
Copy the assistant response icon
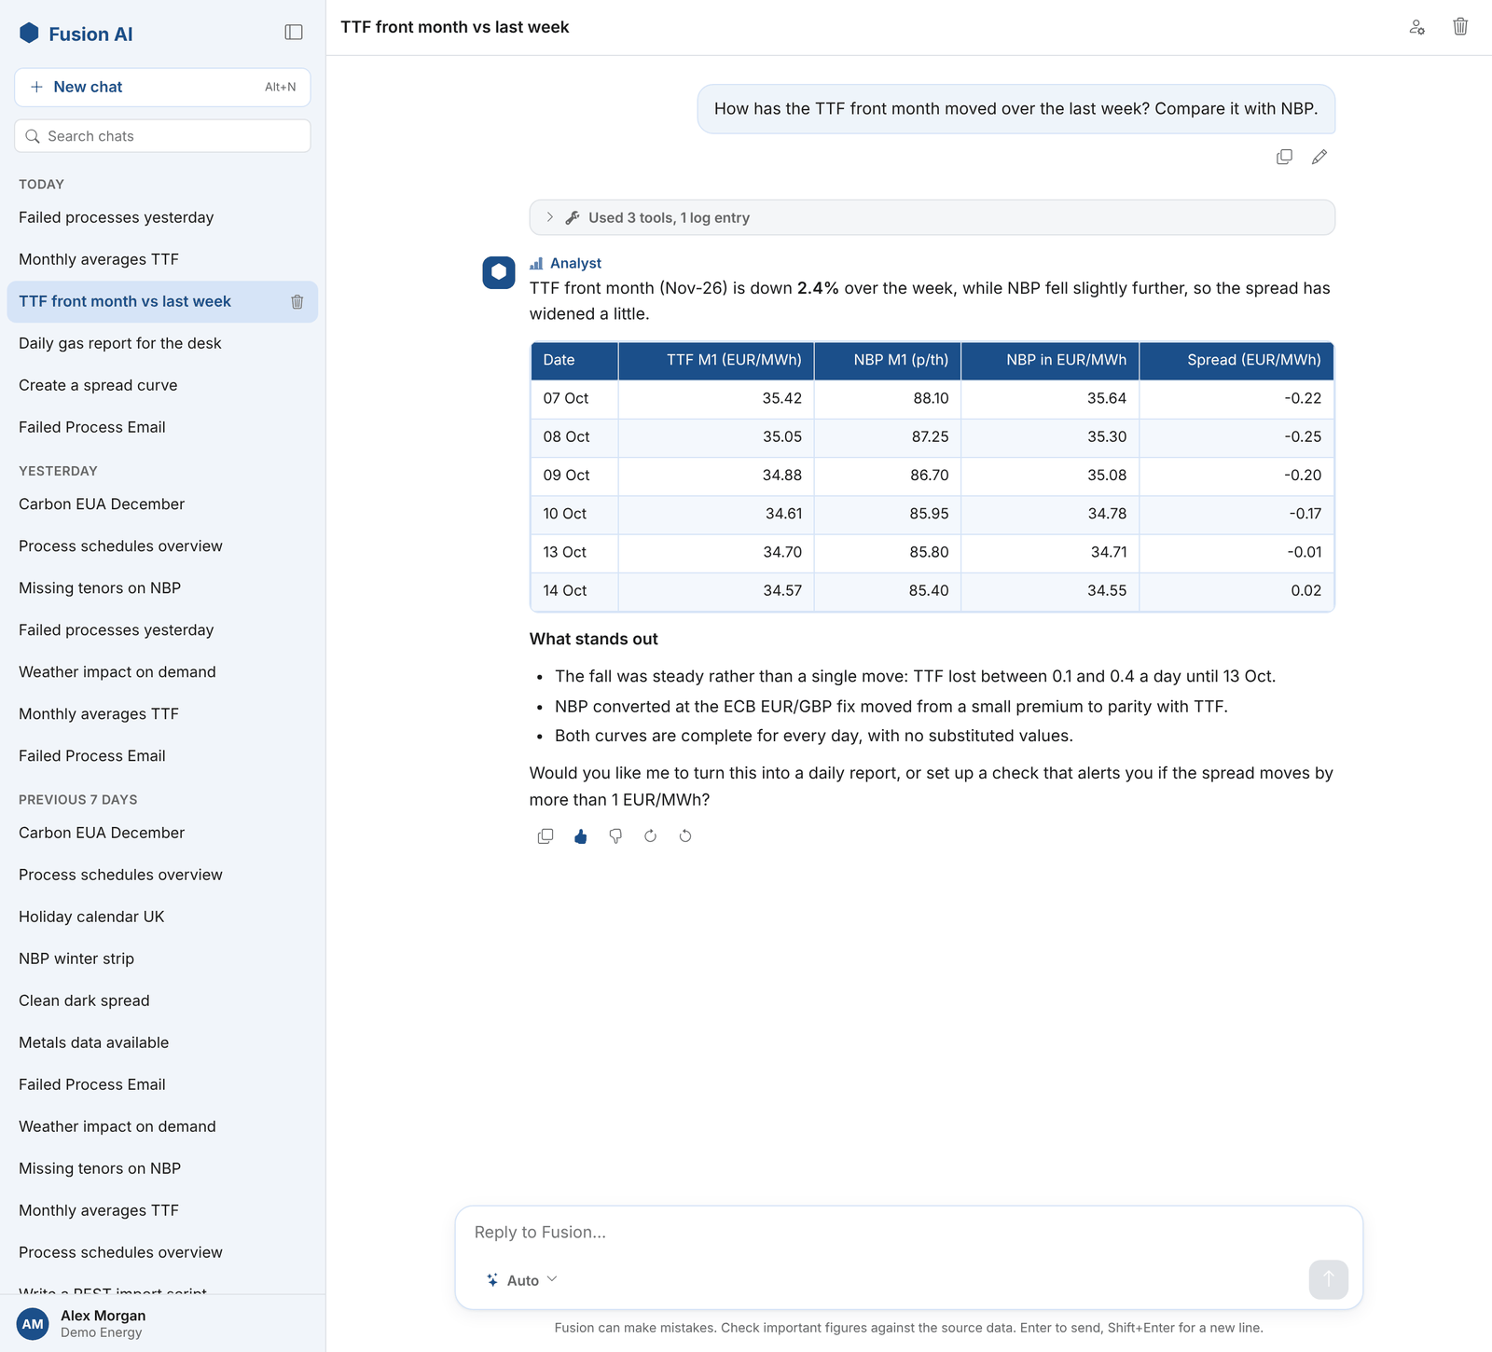pos(546,836)
